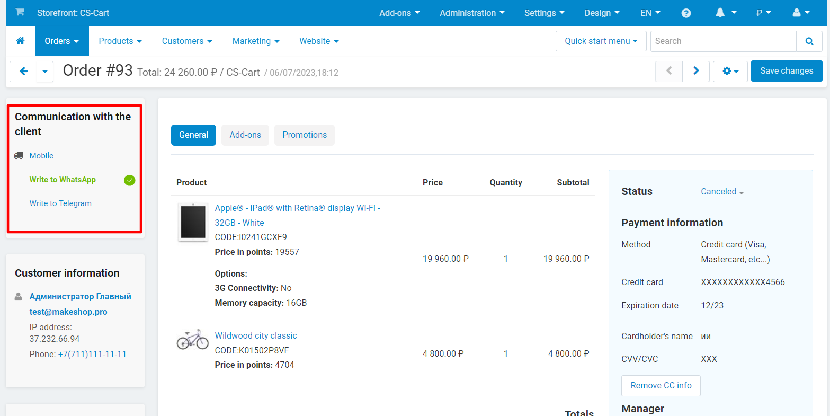Viewport: 830px width, 416px height.
Task: Click Write to Telegram link
Action: pyautogui.click(x=60, y=203)
